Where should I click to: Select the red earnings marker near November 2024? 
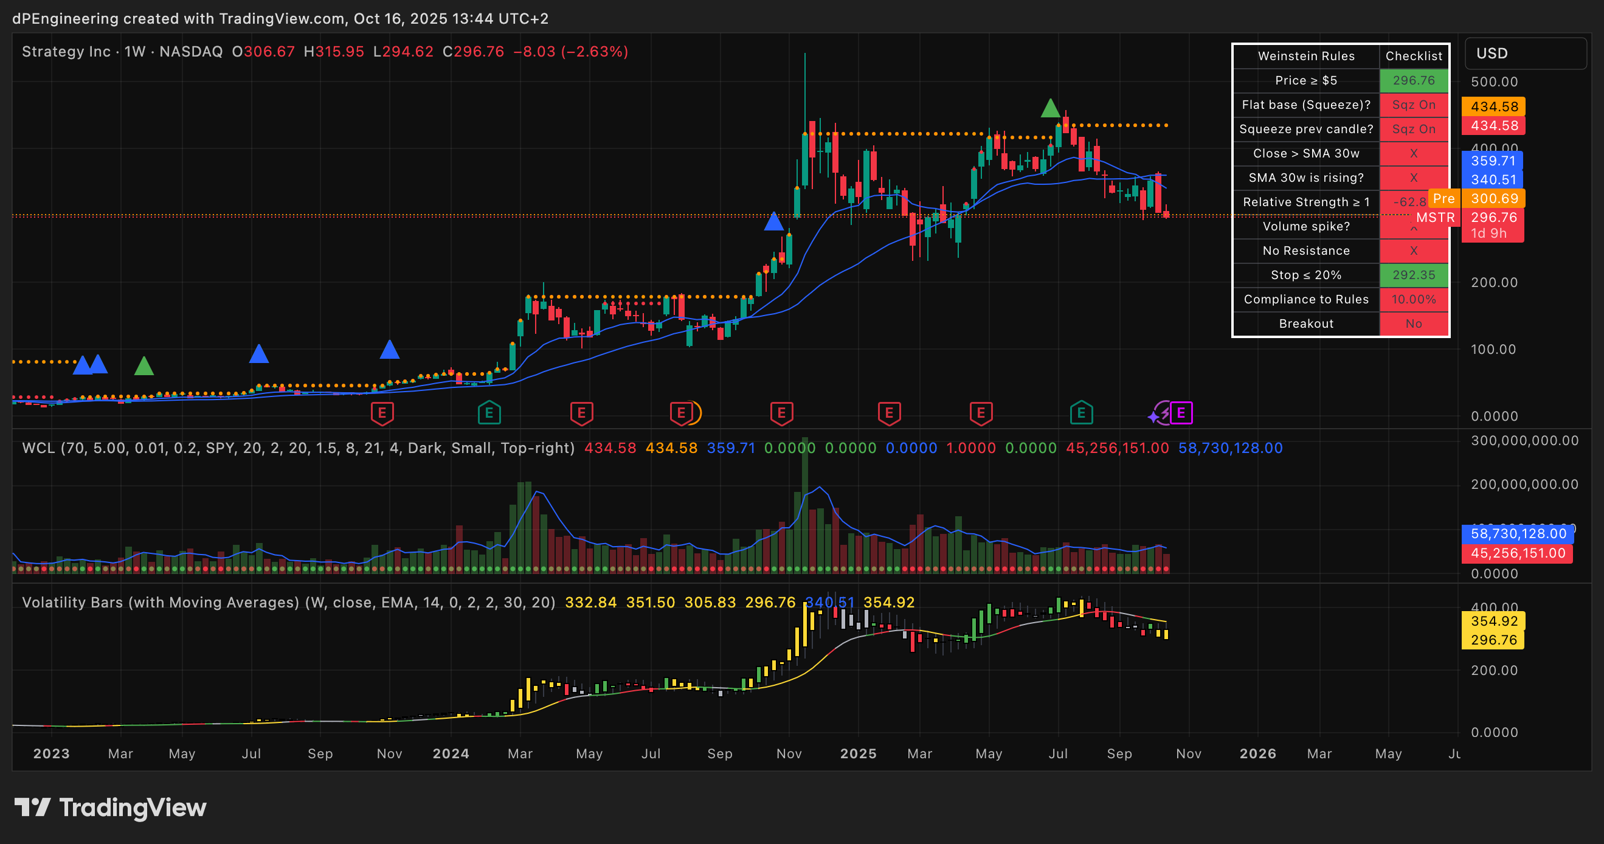coord(781,413)
